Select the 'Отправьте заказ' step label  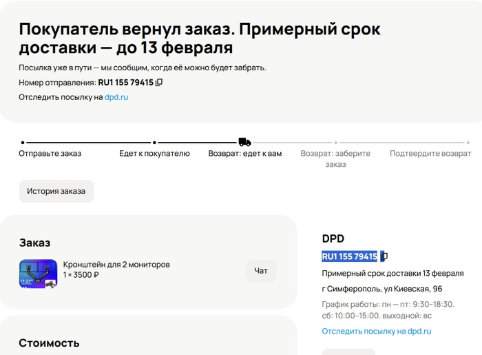50,154
